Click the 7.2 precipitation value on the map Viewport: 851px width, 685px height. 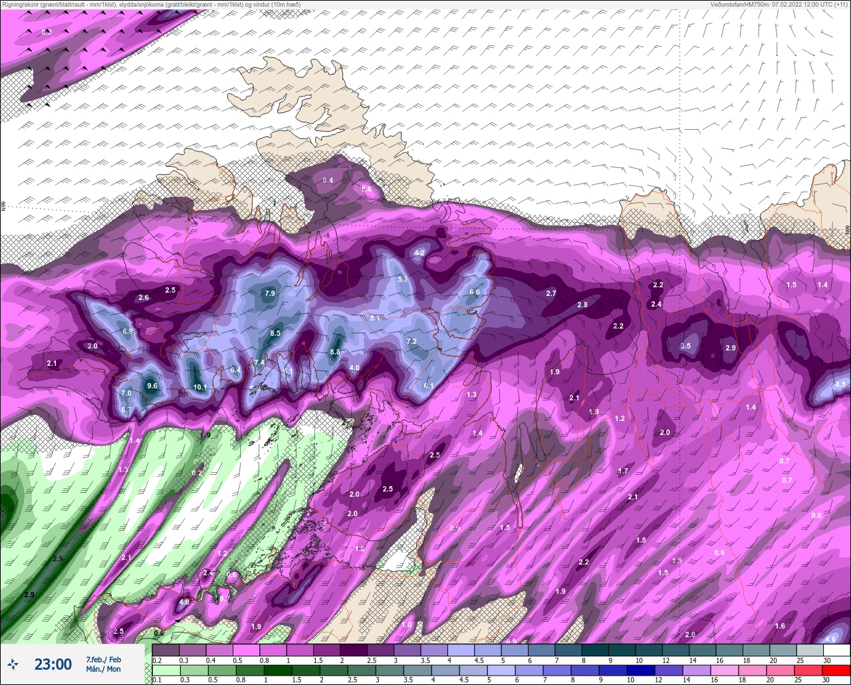(412, 341)
